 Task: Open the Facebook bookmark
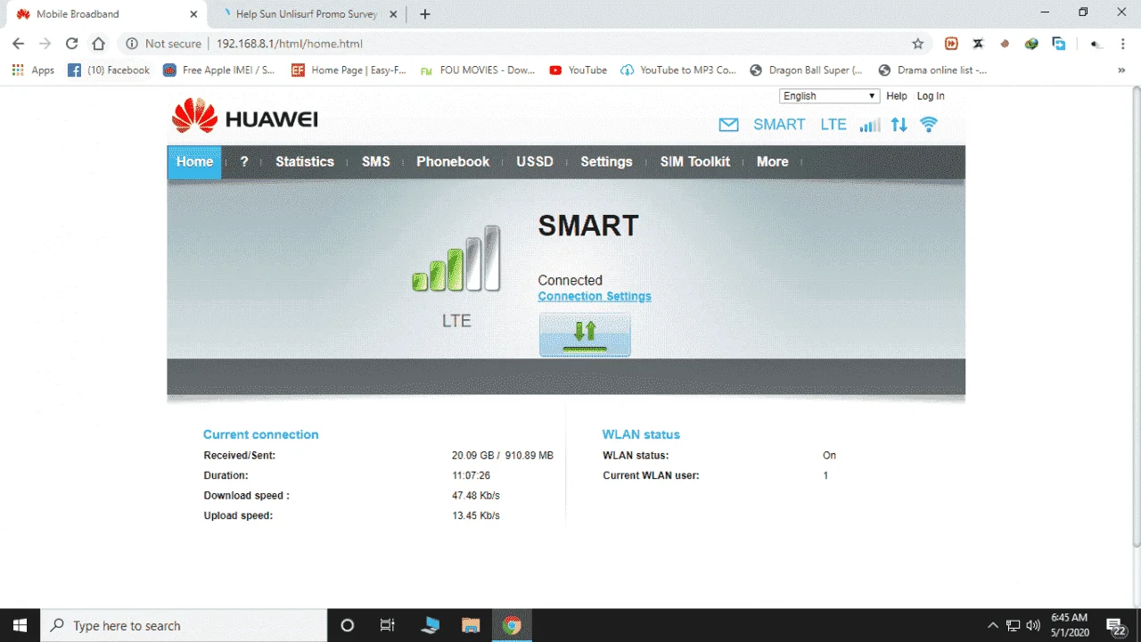pos(109,70)
